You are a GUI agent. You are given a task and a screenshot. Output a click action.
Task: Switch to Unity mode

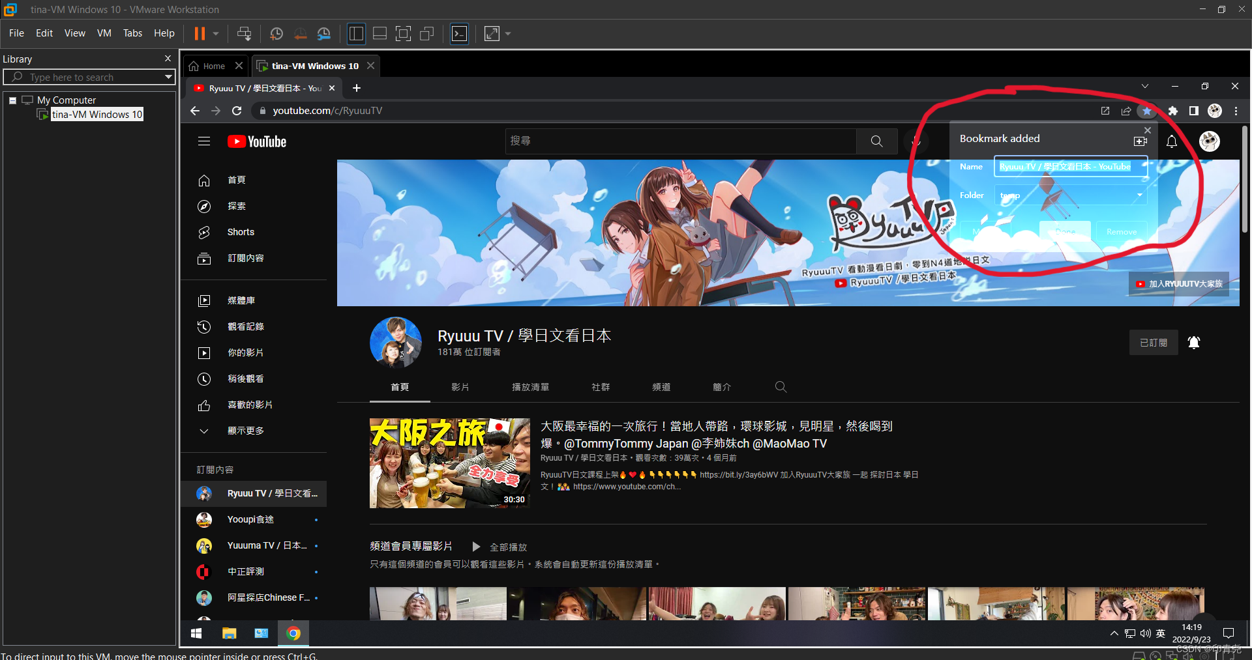click(x=427, y=33)
